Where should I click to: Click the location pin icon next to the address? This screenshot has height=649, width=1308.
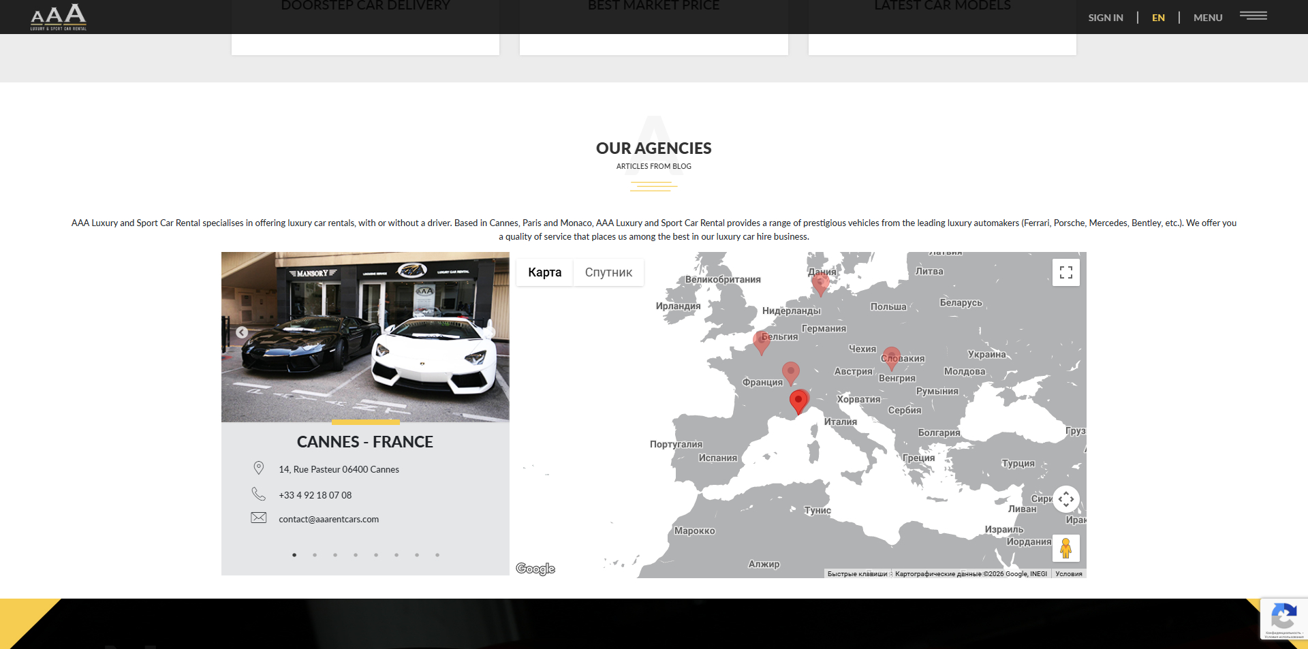click(x=259, y=468)
